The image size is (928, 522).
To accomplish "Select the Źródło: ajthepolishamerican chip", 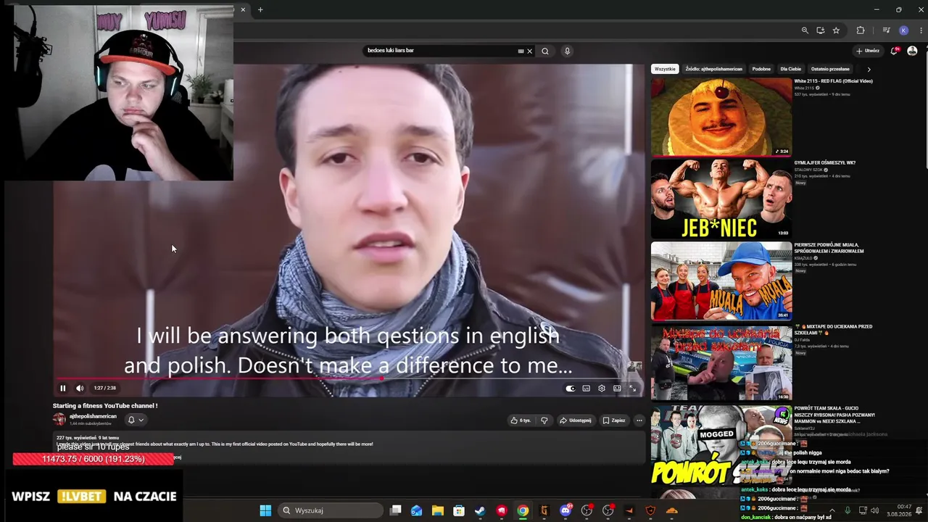I will (714, 69).
